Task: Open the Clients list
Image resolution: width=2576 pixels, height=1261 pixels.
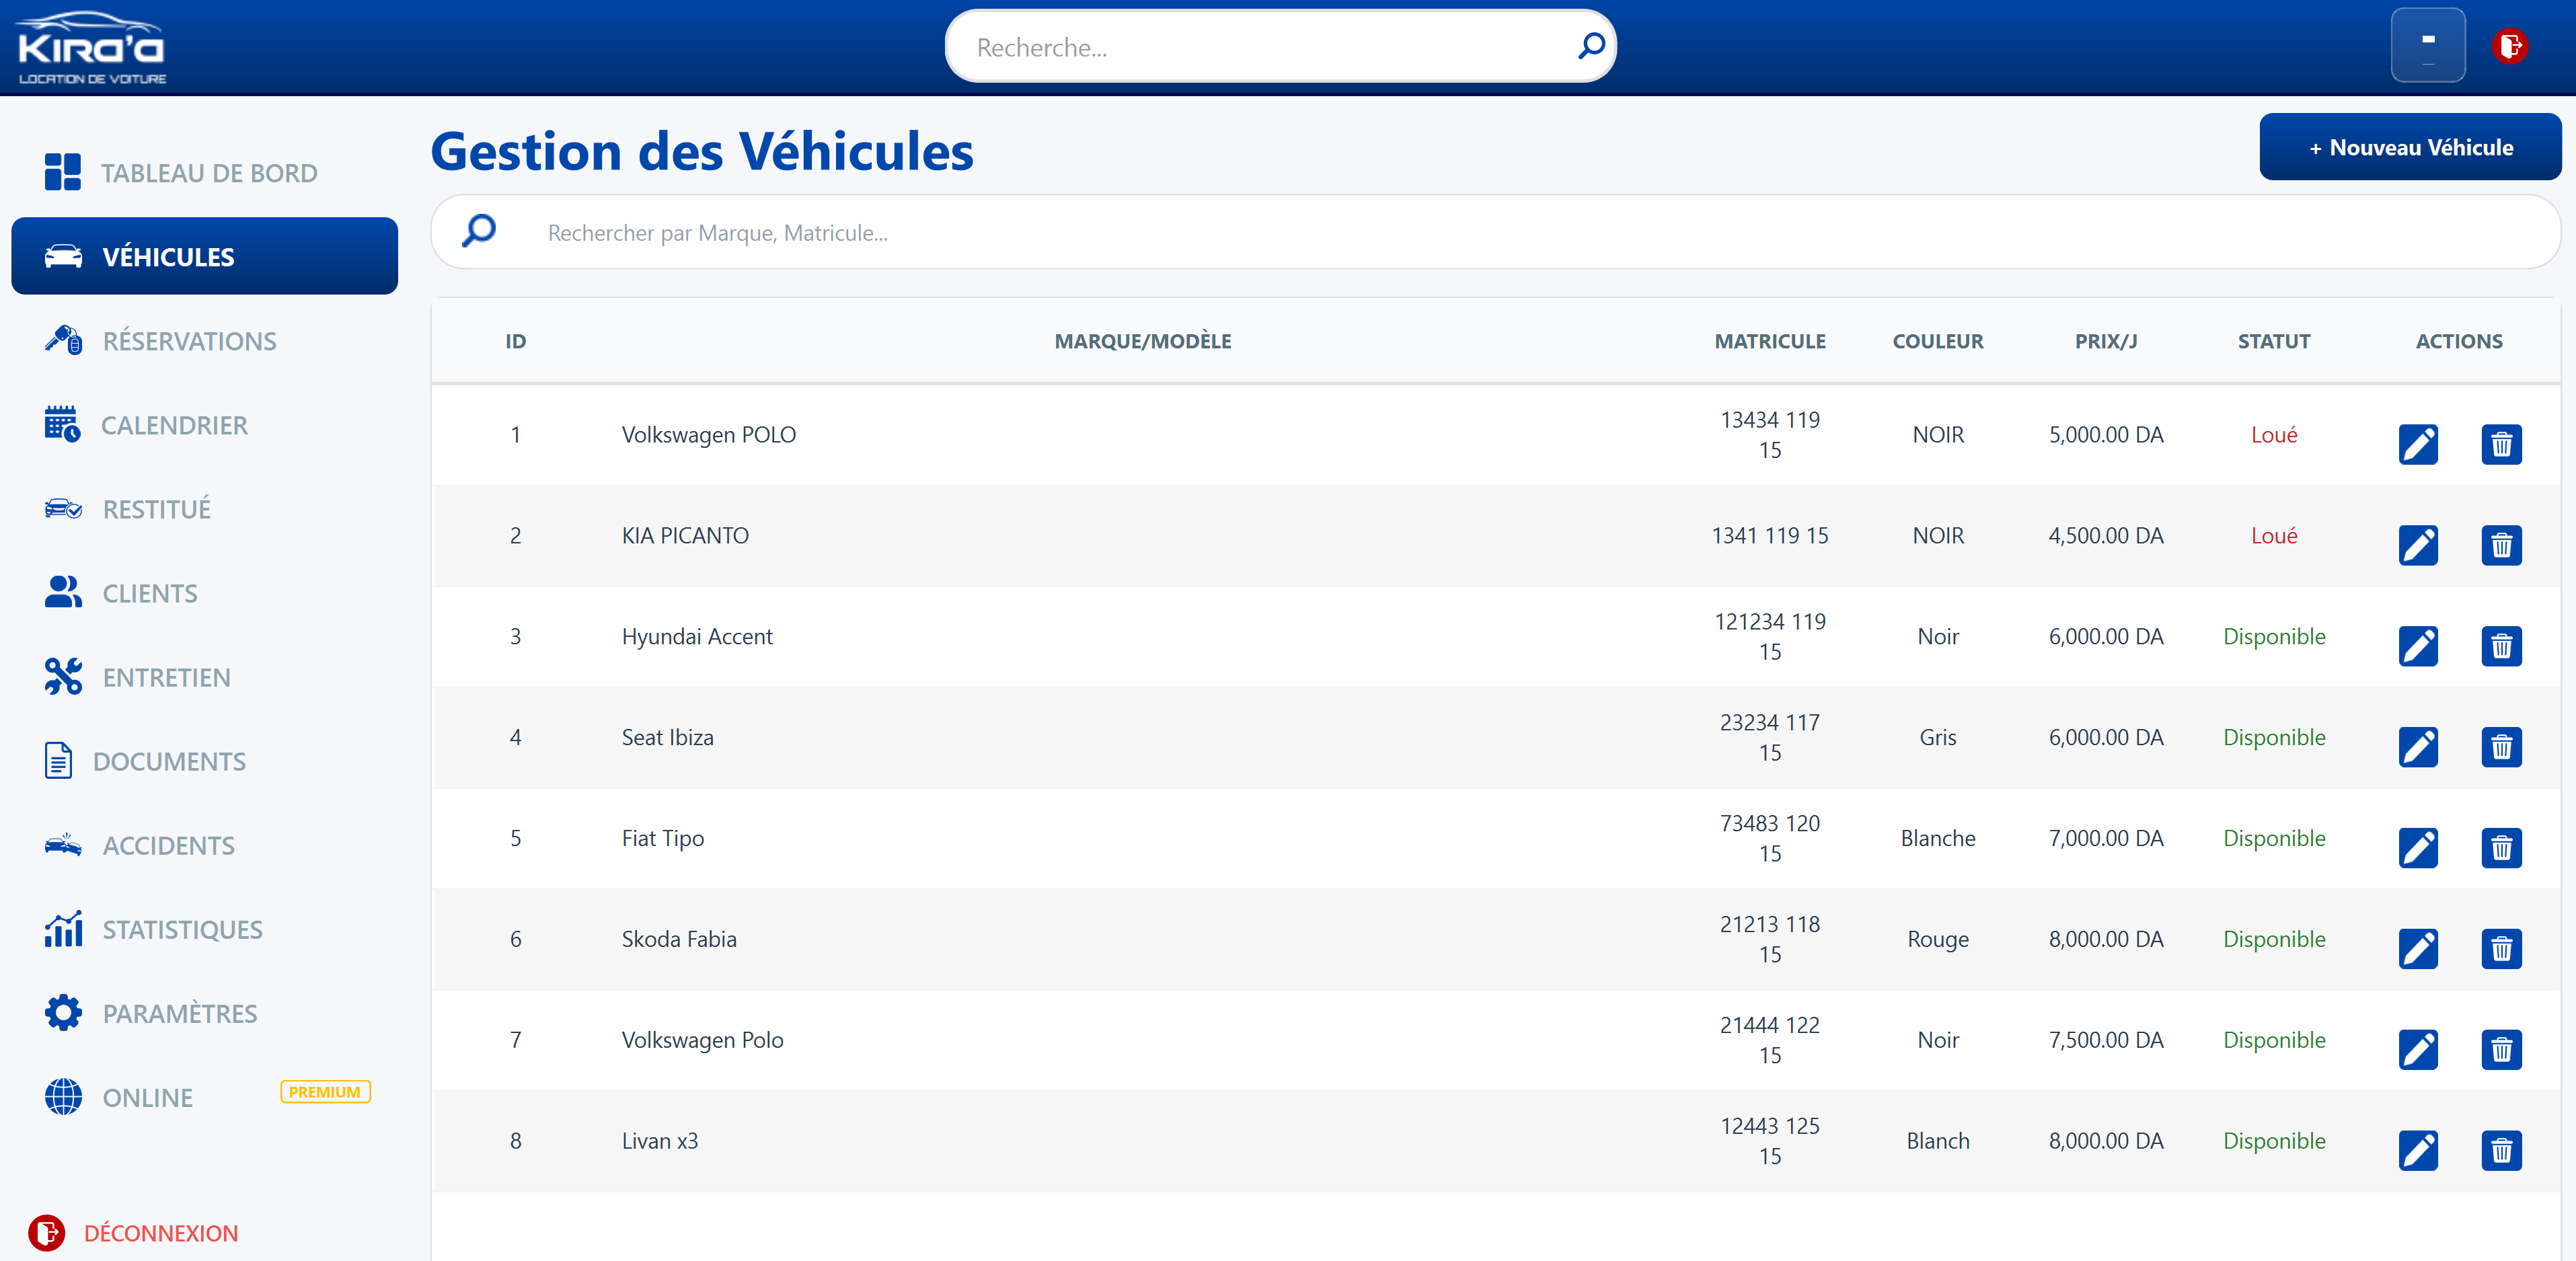Action: pos(204,593)
